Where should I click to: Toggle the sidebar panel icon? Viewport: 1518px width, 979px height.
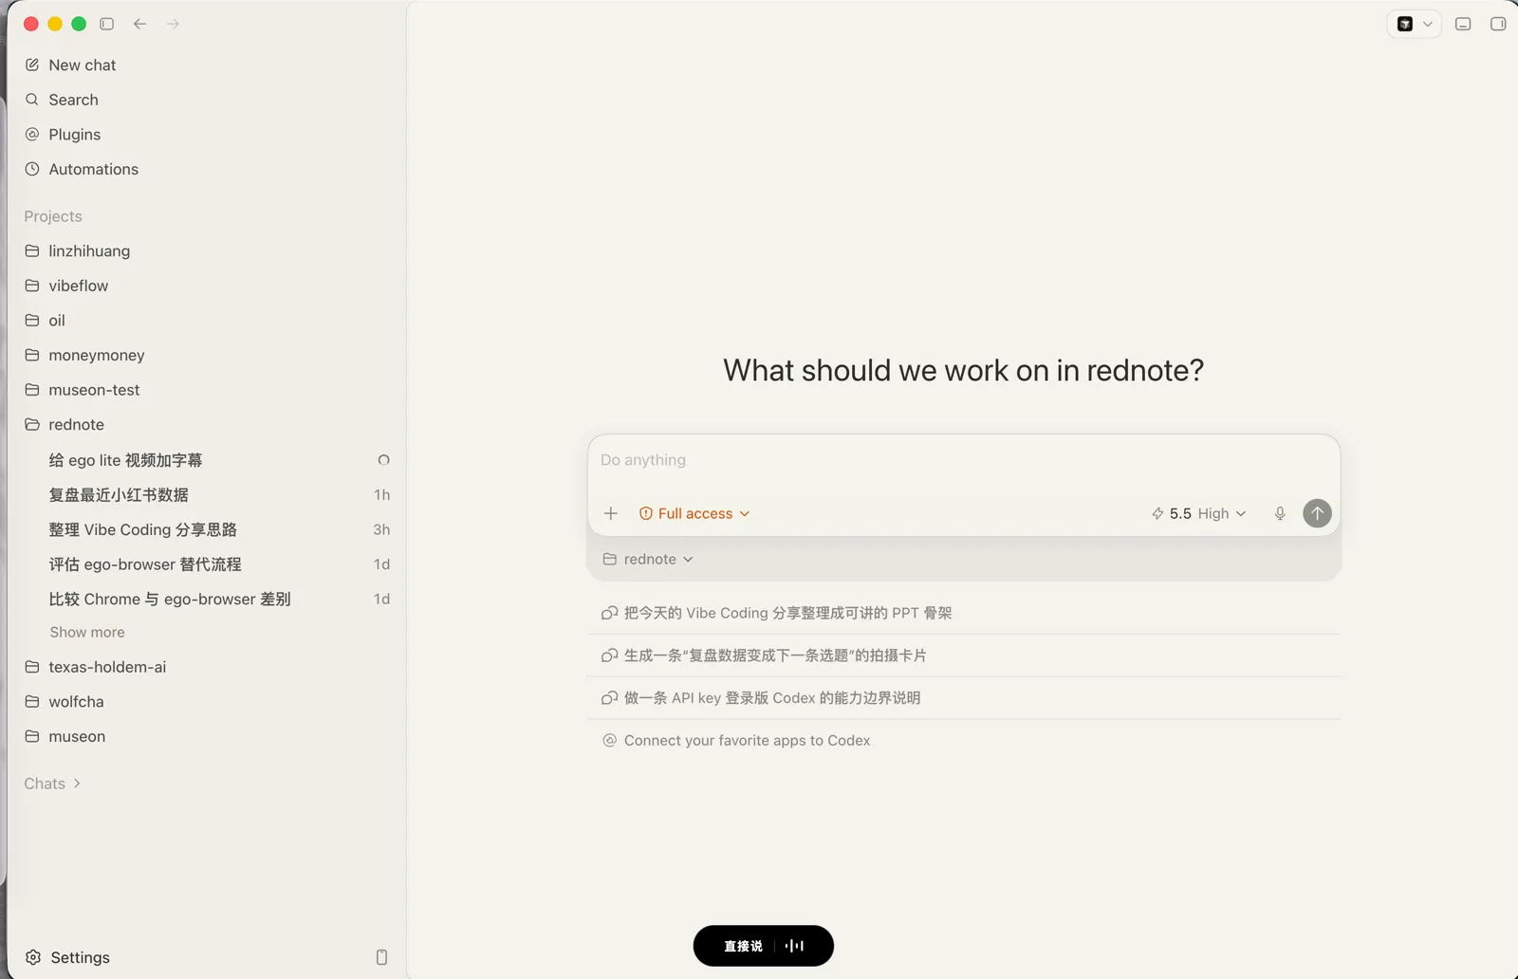pos(107,24)
